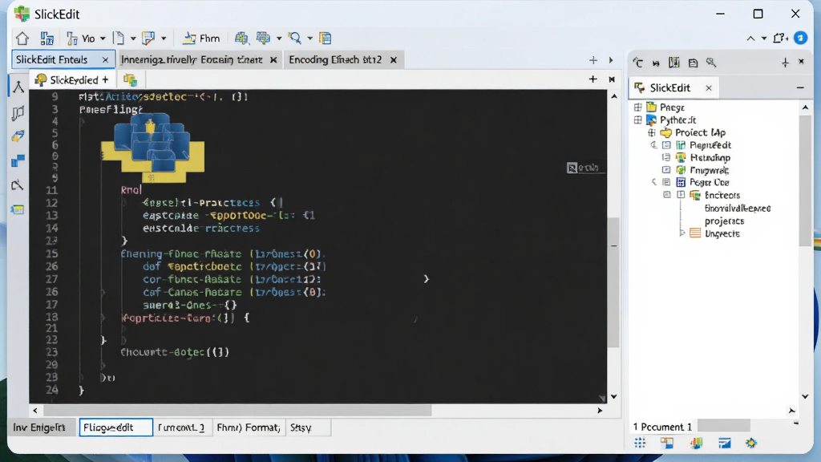Click the 'Fhm' toolbar button
Screen dimensions: 821x462
[201, 38]
